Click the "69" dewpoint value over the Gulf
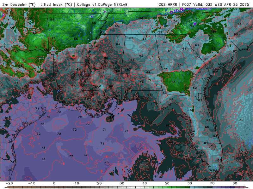This screenshot has height=189, width=253. click(151, 123)
